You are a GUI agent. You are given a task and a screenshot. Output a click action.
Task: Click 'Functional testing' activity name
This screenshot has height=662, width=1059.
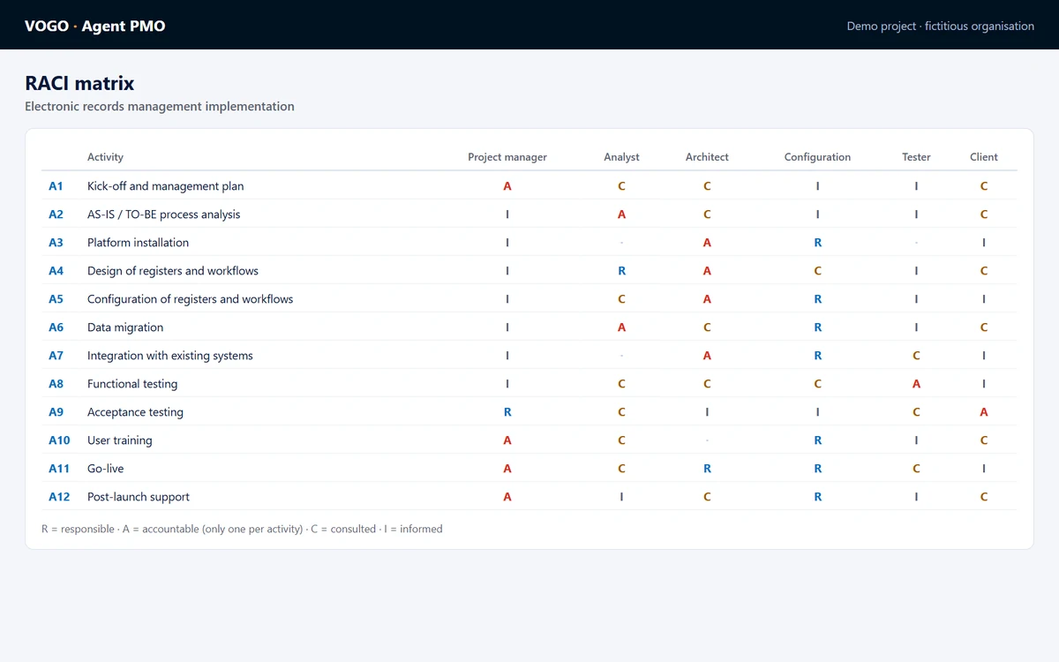tap(132, 384)
